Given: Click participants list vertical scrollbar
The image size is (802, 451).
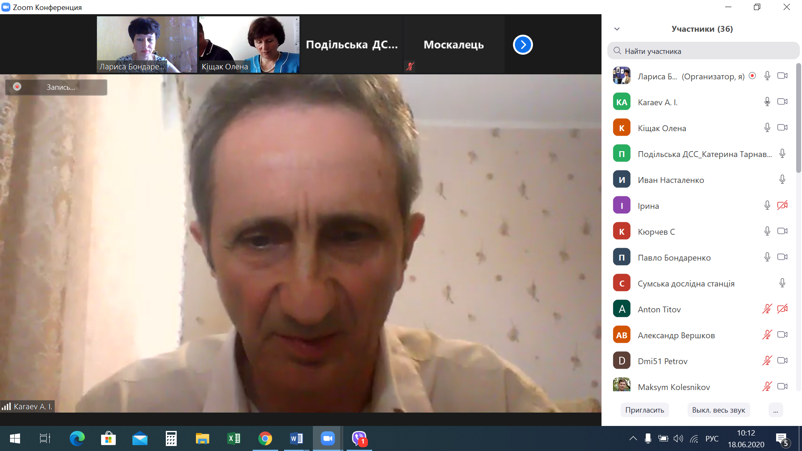Looking at the screenshot, I should click(798, 118).
